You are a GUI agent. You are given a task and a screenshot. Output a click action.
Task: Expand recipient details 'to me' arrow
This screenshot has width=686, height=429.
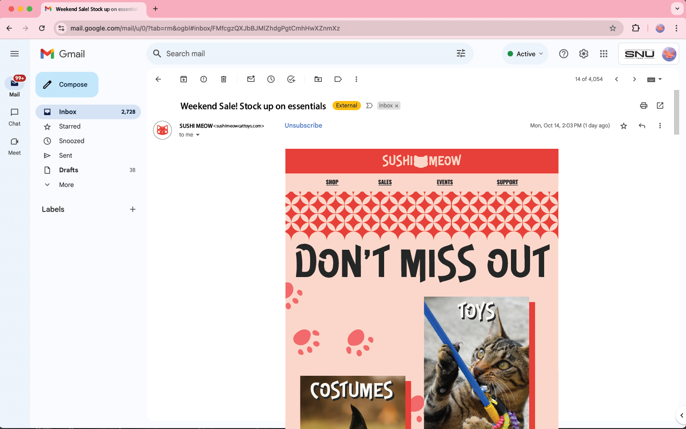198,135
